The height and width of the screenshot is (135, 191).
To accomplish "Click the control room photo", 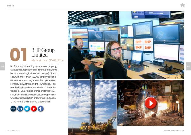I will [126, 45].
